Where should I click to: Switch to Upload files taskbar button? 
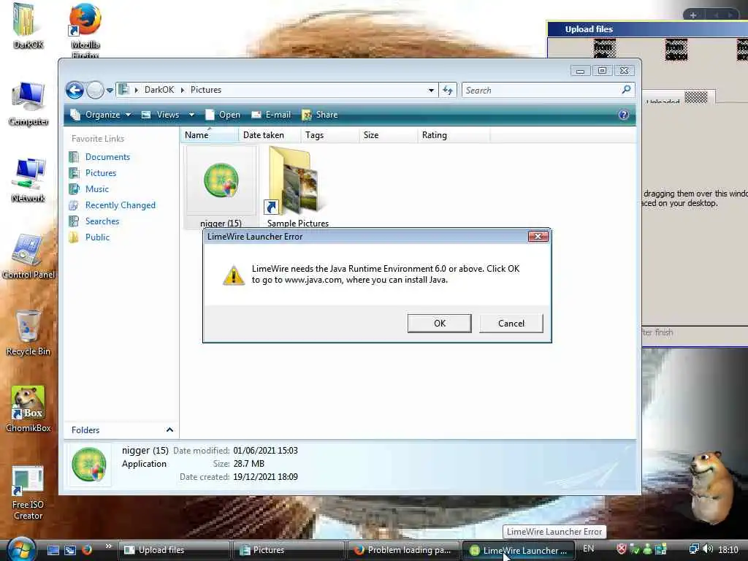point(174,550)
